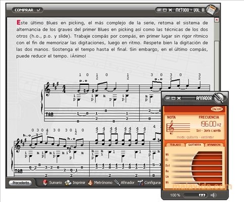Image resolution: width=244 pixels, height=202 pixels.
Task: Click the Imprimir printer icon
Action: coord(68,183)
